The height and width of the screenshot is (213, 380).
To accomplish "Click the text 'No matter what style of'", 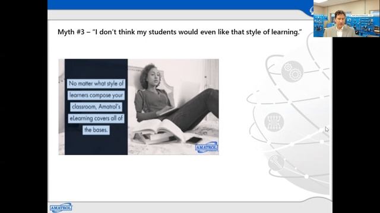I will click(x=96, y=83).
